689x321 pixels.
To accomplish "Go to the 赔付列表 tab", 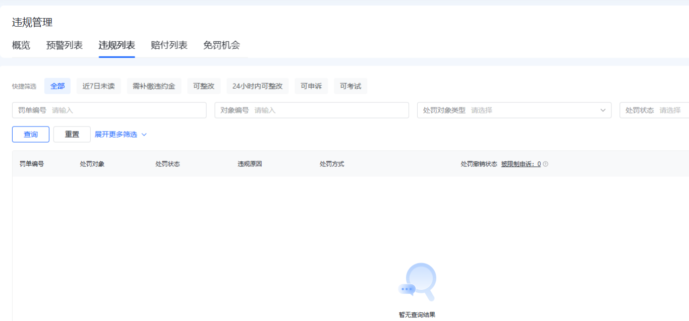I will 169,45.
